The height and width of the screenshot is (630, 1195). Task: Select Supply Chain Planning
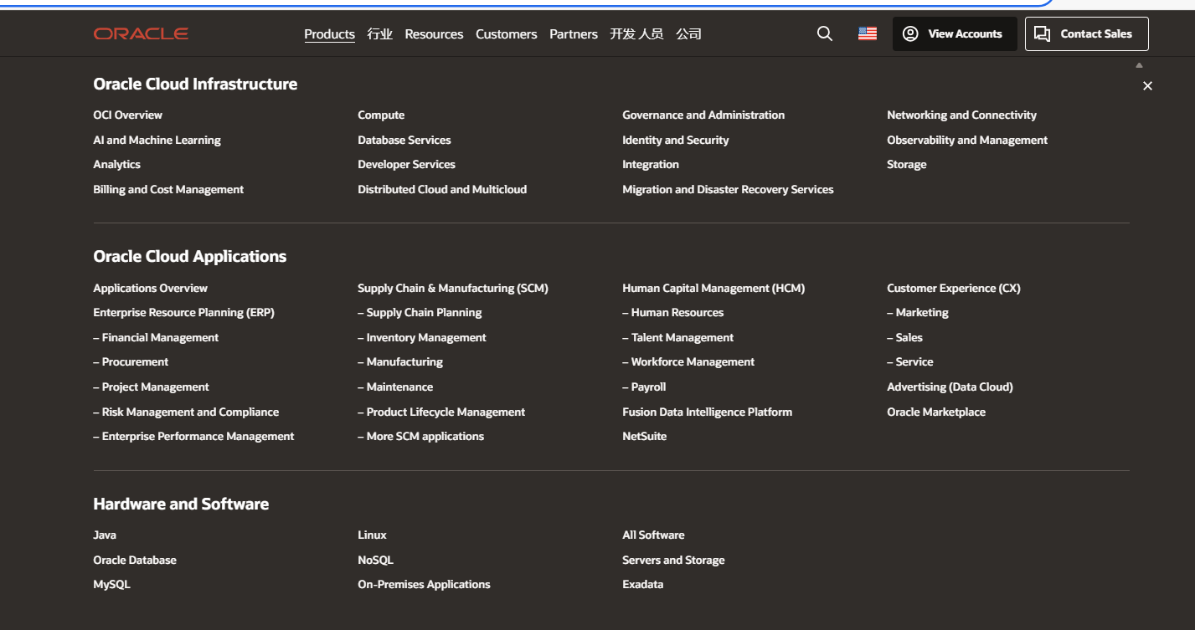tap(420, 313)
